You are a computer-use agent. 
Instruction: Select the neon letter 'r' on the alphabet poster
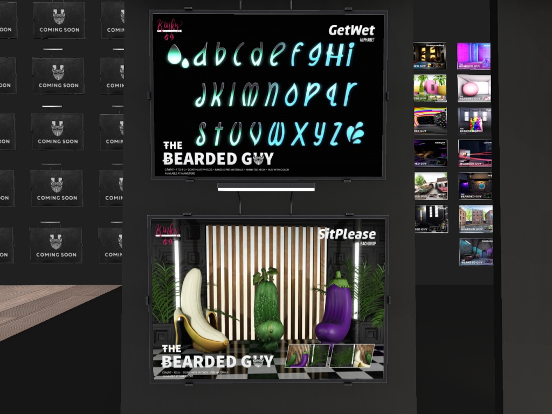(x=349, y=94)
